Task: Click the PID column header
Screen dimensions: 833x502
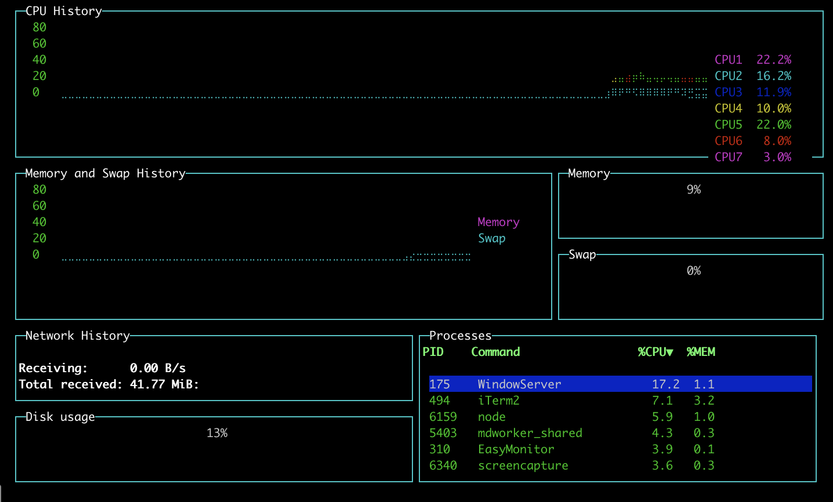Action: tap(433, 352)
